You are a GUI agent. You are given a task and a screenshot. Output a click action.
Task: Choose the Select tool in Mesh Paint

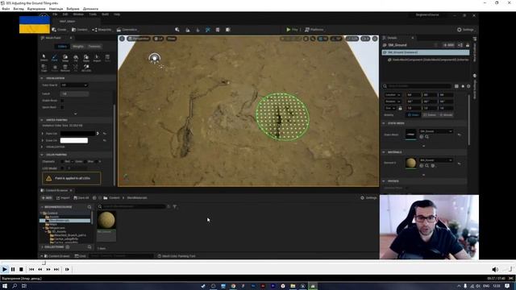pos(44,58)
